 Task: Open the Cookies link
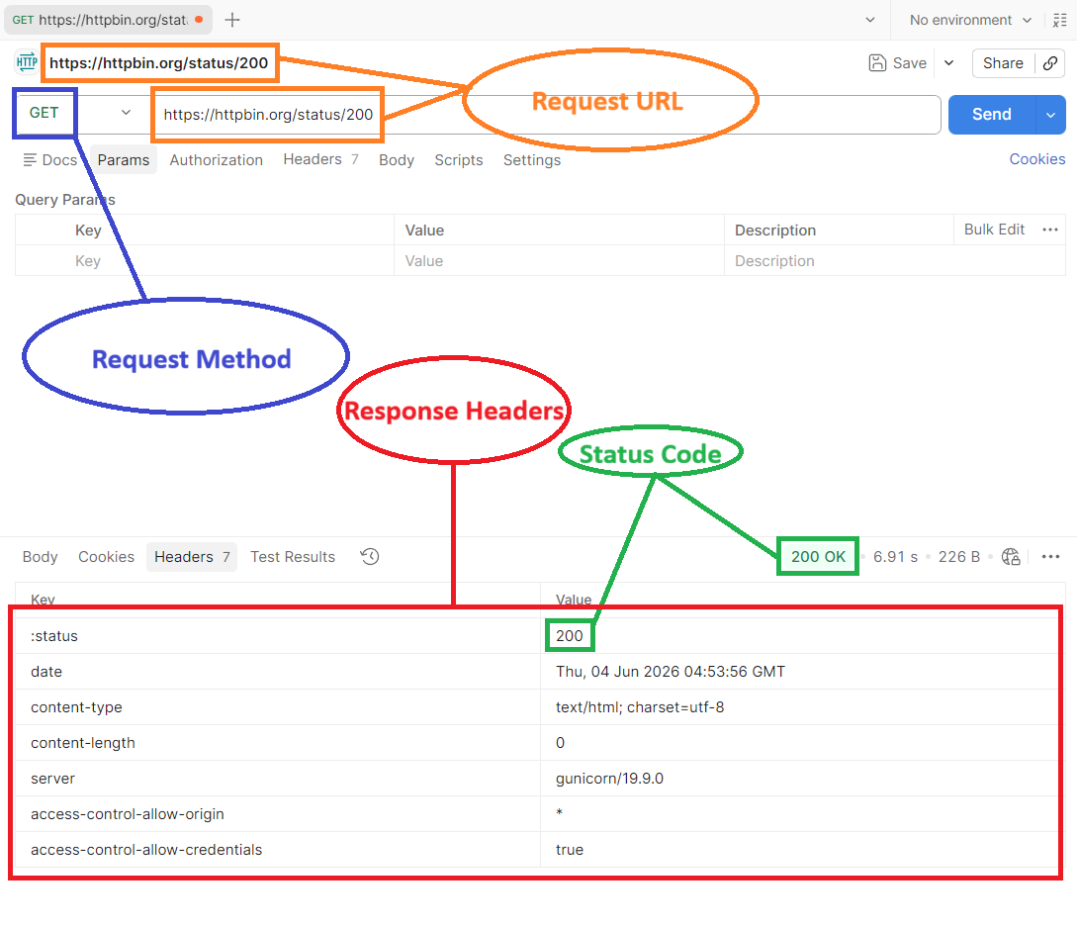(x=1037, y=158)
